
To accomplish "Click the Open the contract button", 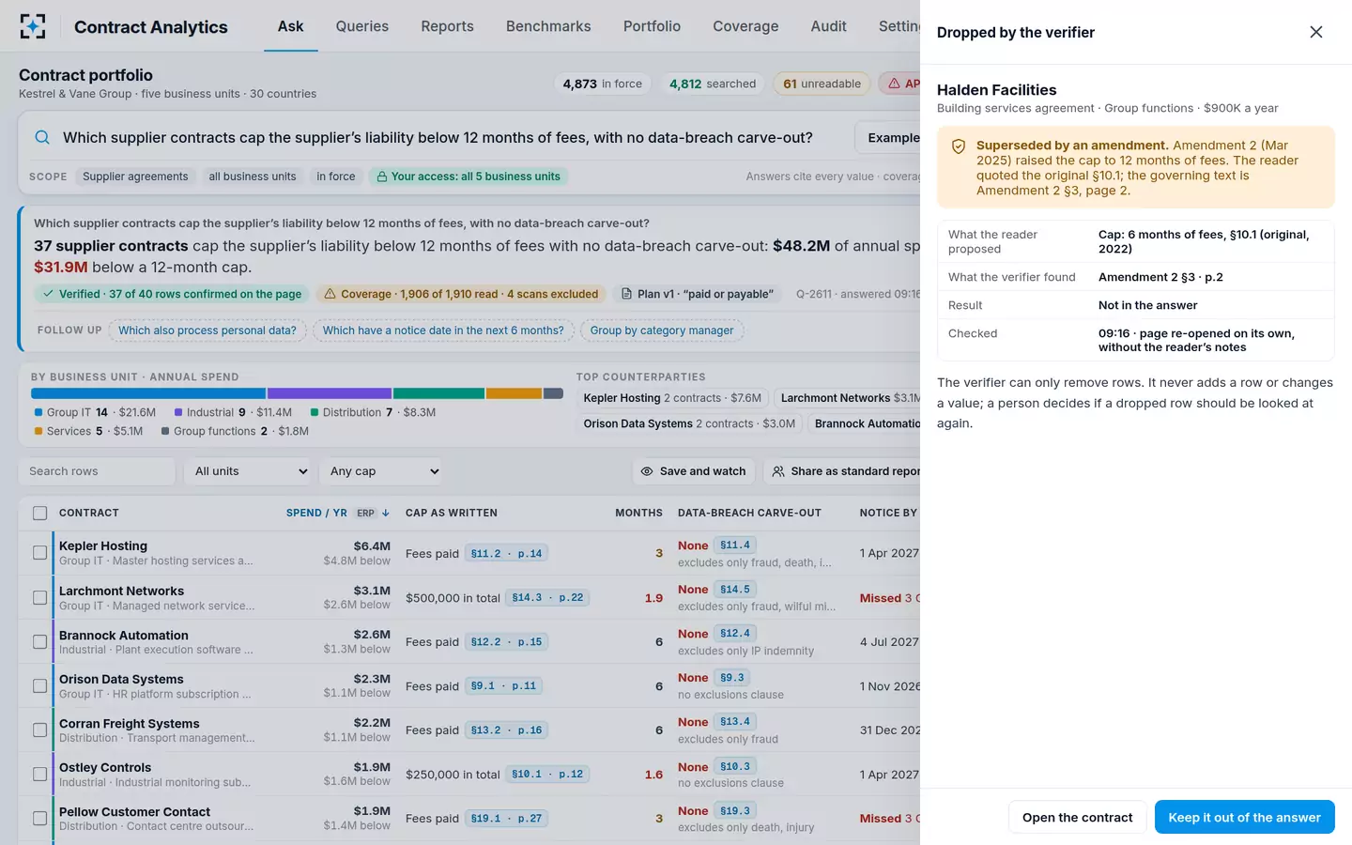I will (1078, 818).
